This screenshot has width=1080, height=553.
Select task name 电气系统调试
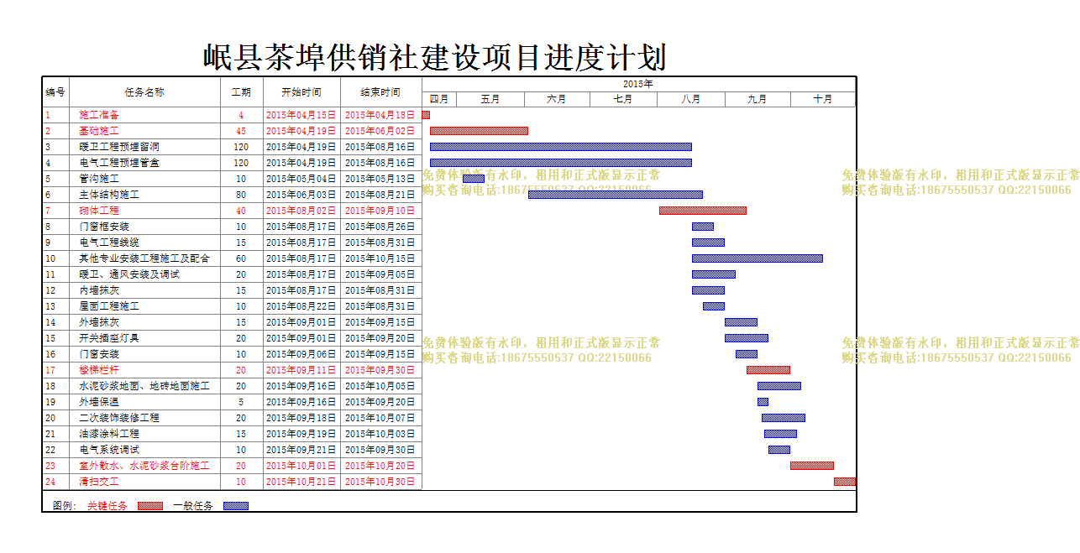(109, 450)
